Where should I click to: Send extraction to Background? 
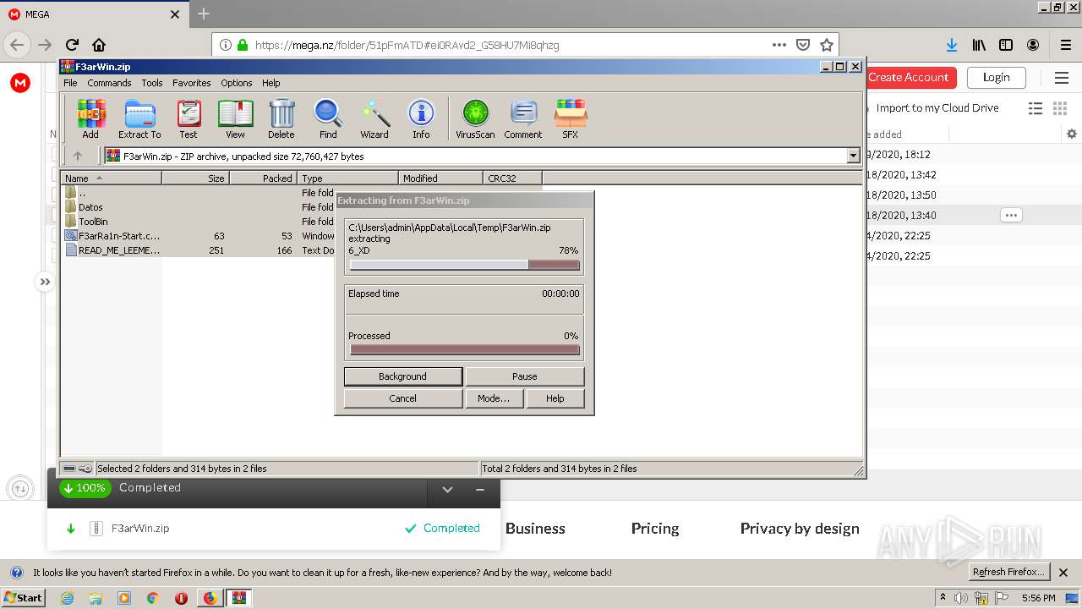pyautogui.click(x=403, y=376)
